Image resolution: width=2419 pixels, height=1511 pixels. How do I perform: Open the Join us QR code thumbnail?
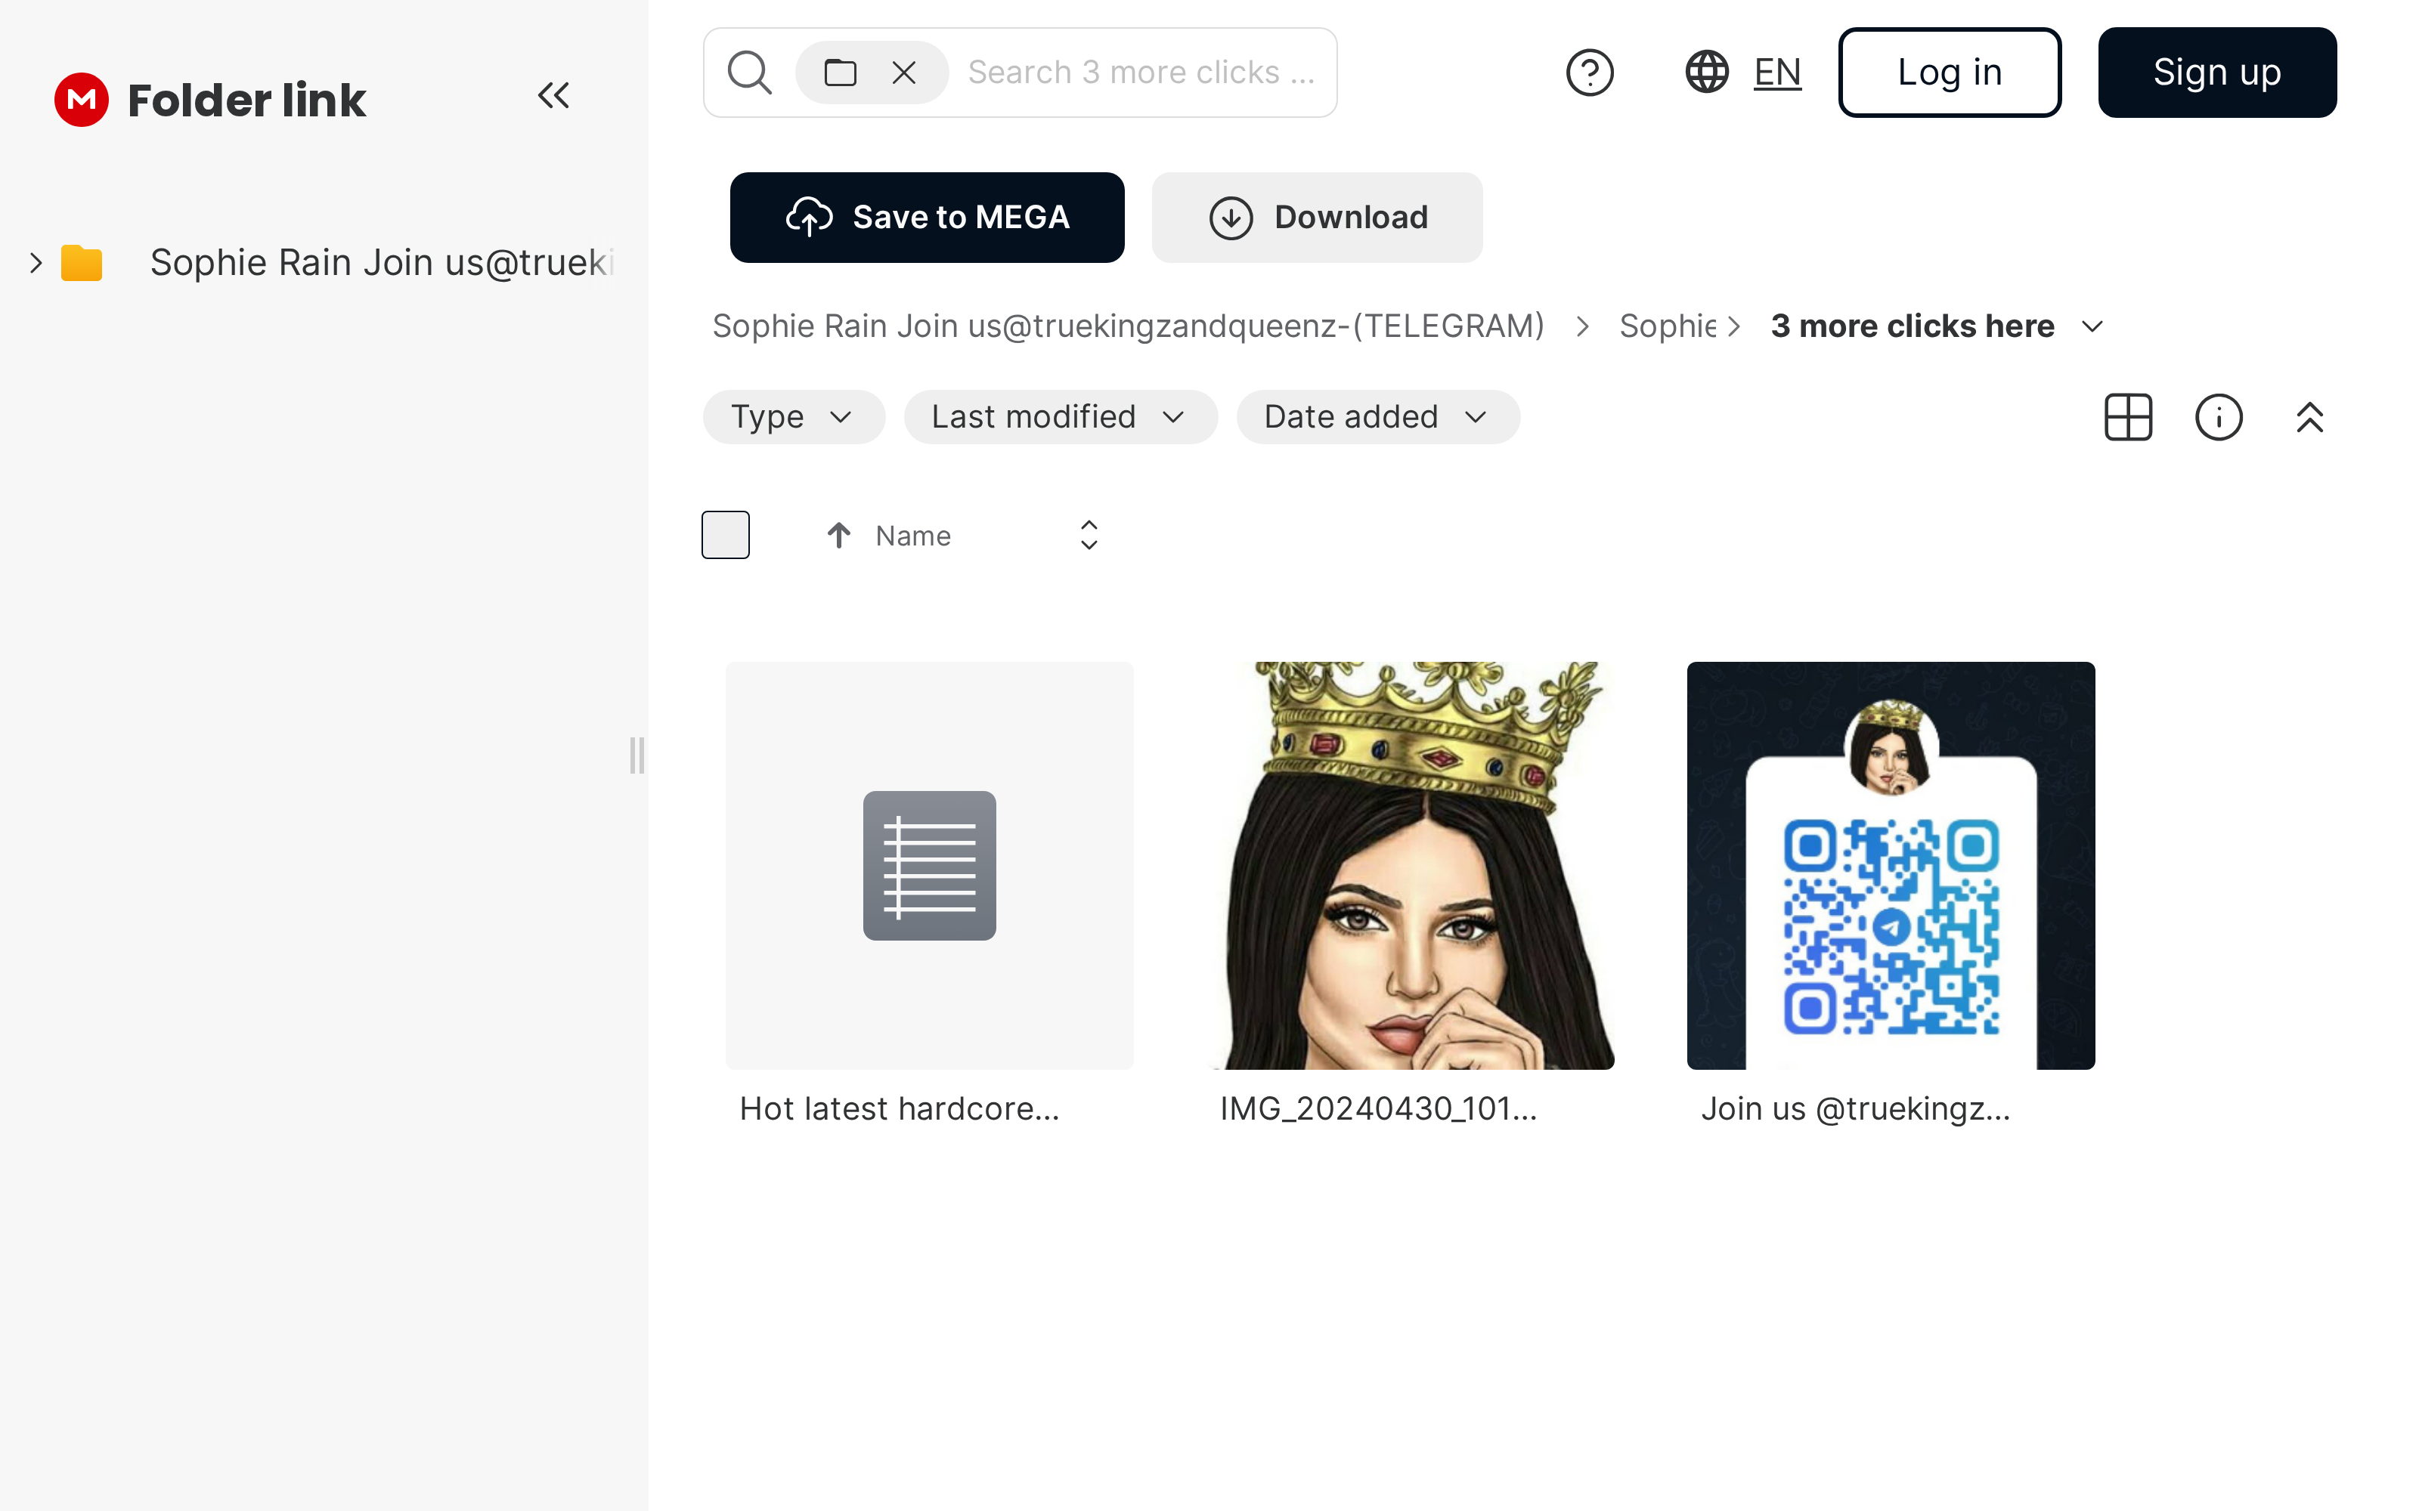coord(1891,866)
